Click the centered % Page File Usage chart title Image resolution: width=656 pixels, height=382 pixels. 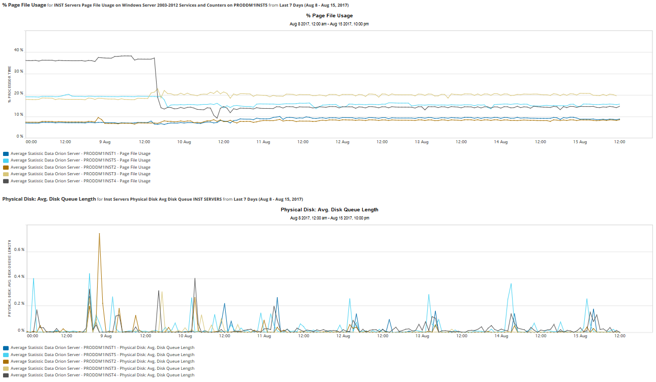click(x=330, y=16)
